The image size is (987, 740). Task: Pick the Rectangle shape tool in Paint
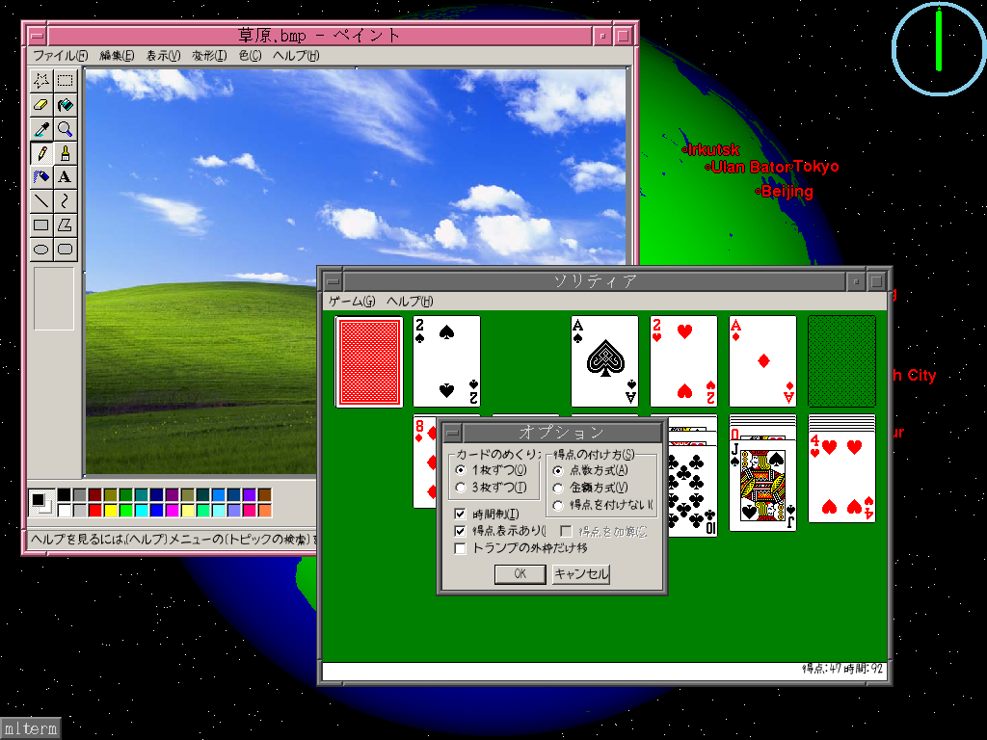pyautogui.click(x=41, y=225)
